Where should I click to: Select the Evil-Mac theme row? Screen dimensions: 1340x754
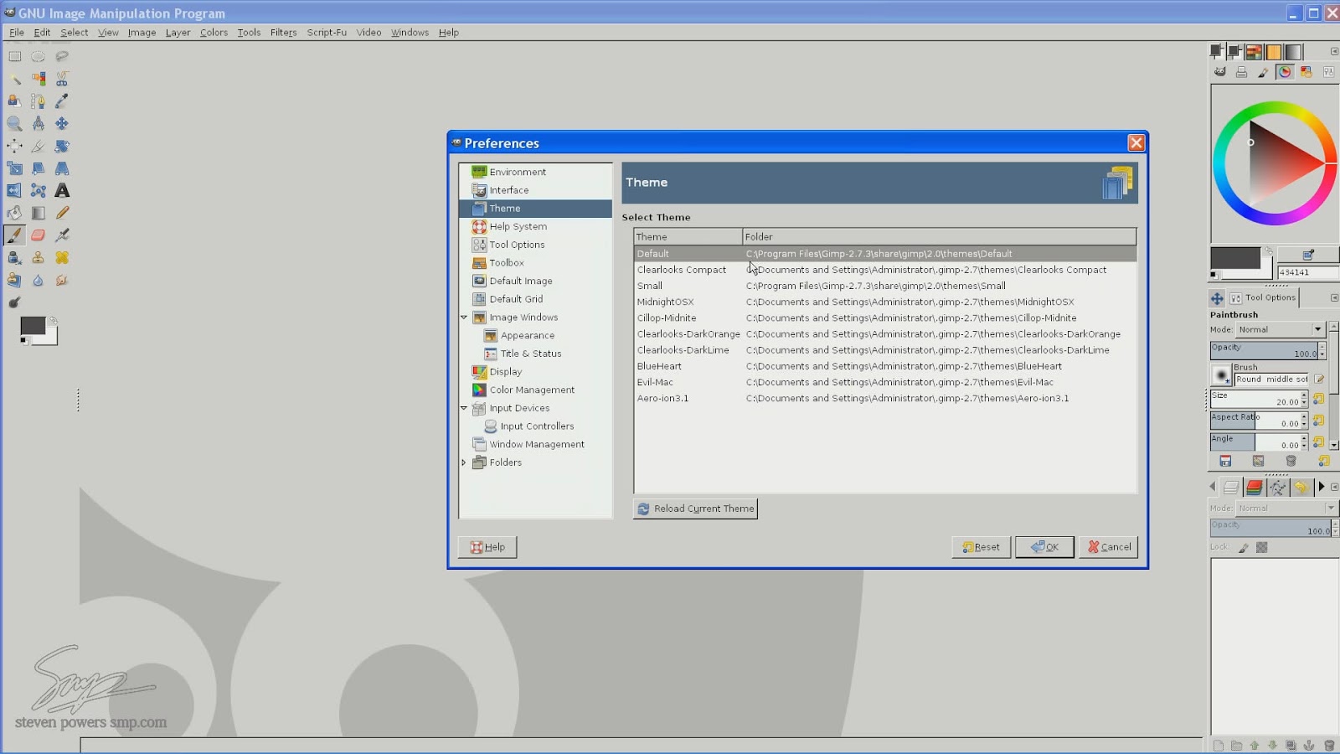pos(885,382)
